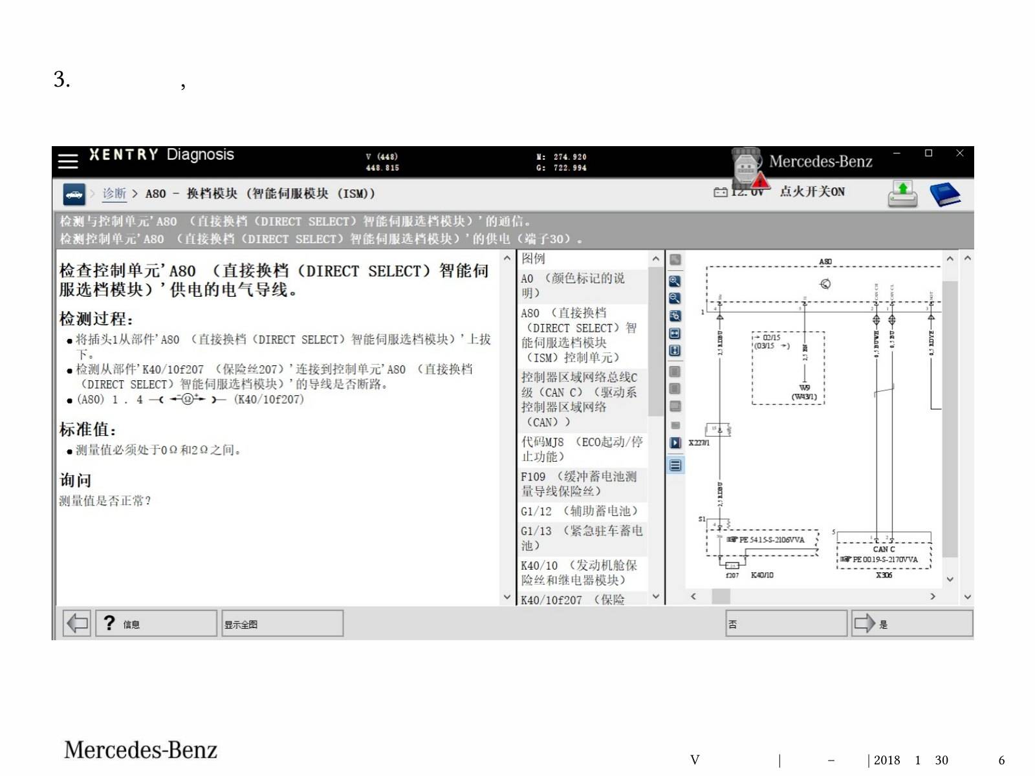Click the A80 component label in diagram
The width and height of the screenshot is (1035, 776).
coord(825,262)
